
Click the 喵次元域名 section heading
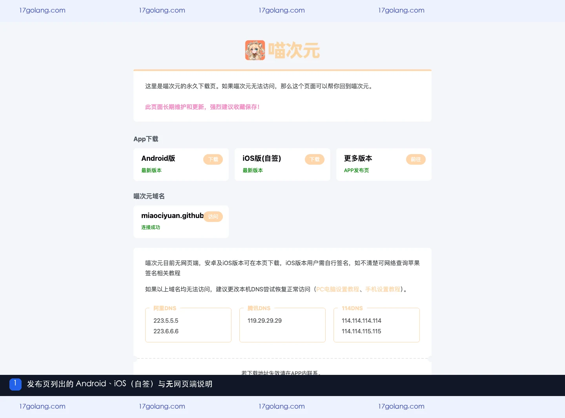149,196
